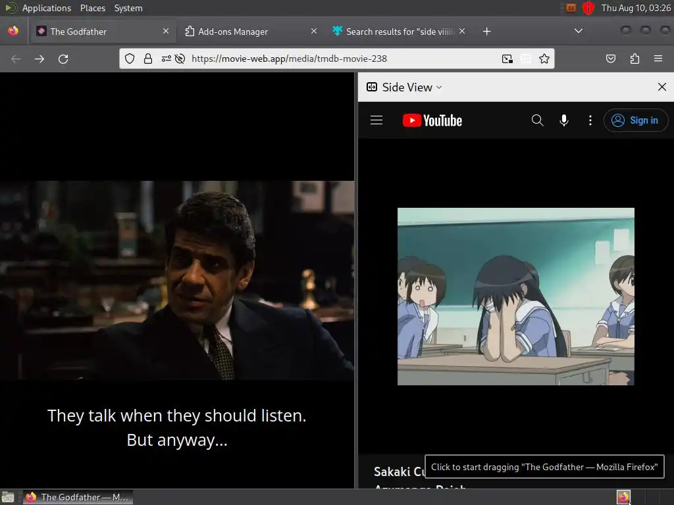Go to YouTube home via logo
This screenshot has width=674, height=505.
pyautogui.click(x=432, y=120)
